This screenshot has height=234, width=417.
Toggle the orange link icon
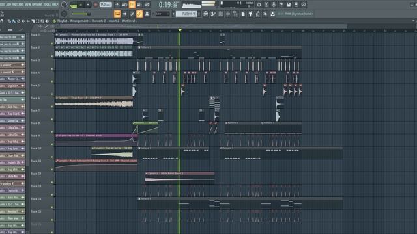139,14
